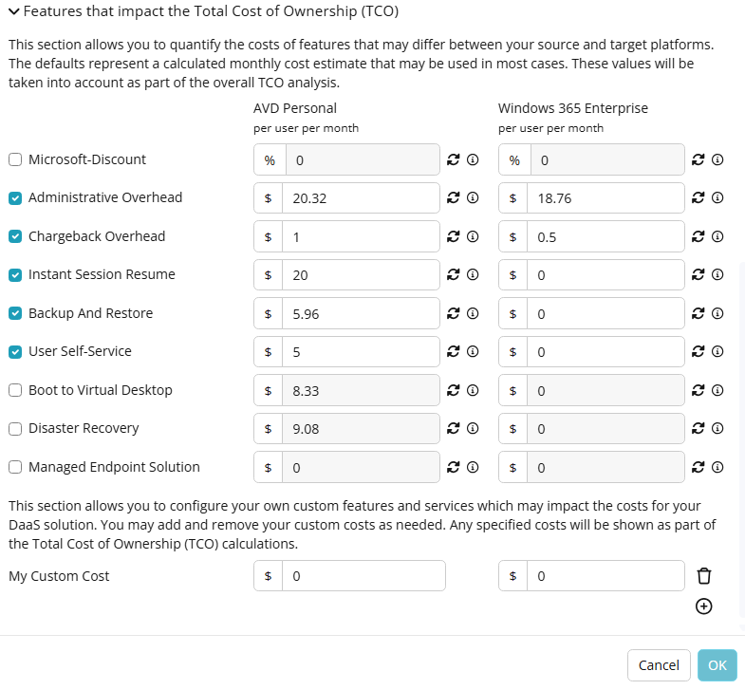
Task: Confirm changes with the OK button
Action: pyautogui.click(x=717, y=665)
